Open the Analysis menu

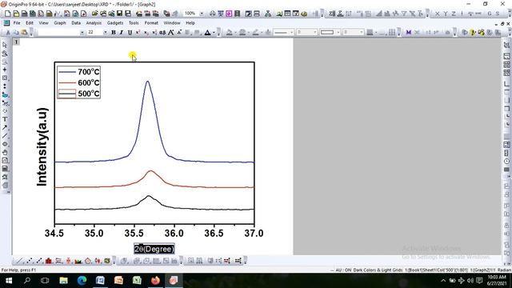[94, 23]
